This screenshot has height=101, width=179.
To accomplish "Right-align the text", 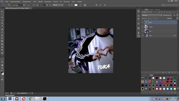I will [72, 5].
